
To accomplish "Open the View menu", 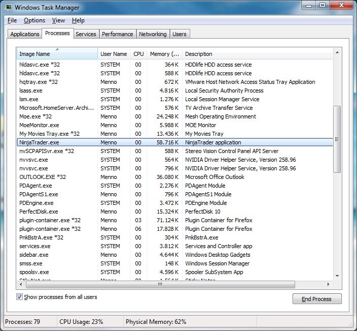I will [58, 20].
